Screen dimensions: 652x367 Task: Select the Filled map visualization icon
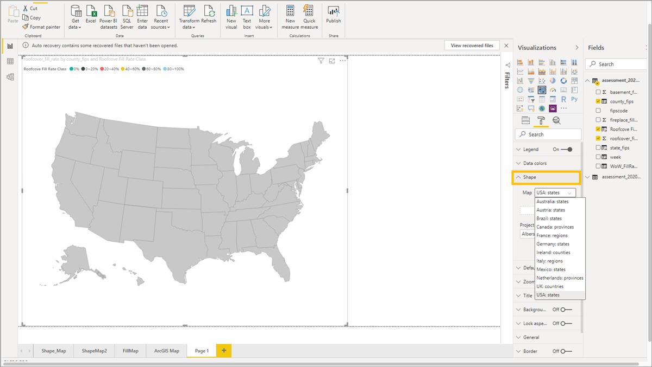530,89
